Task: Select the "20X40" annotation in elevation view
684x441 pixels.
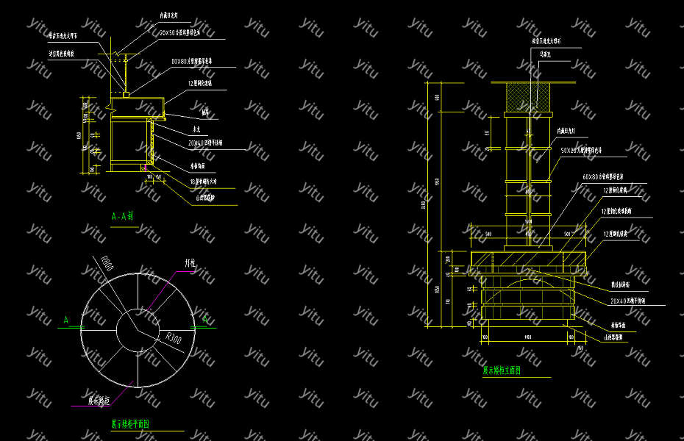Action: pos(627,301)
